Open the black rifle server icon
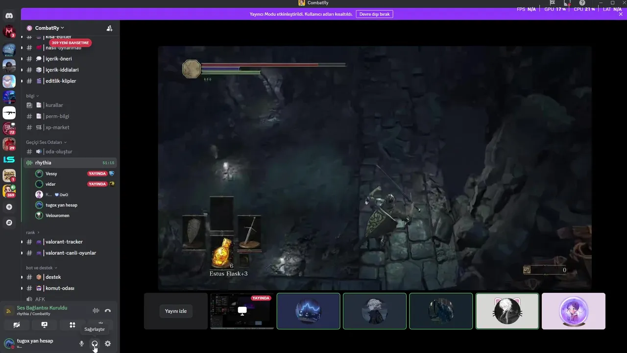This screenshot has height=353, width=627. tap(9, 113)
